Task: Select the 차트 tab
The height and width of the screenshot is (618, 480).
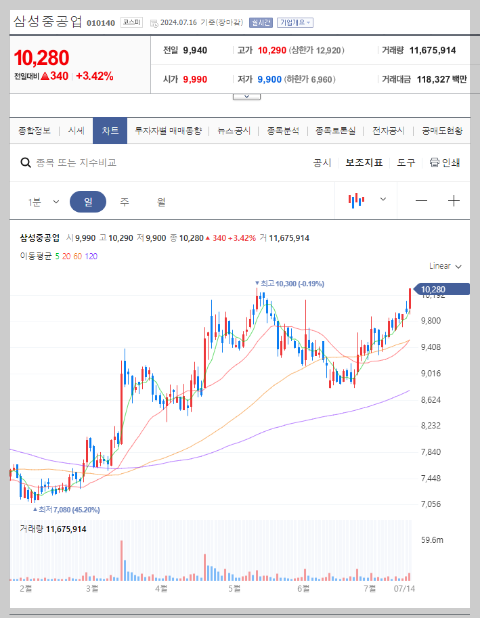Action: point(110,131)
